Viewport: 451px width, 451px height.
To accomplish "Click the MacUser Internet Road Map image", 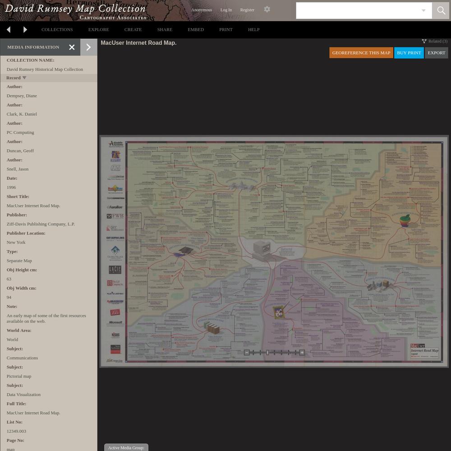I will click(274, 251).
